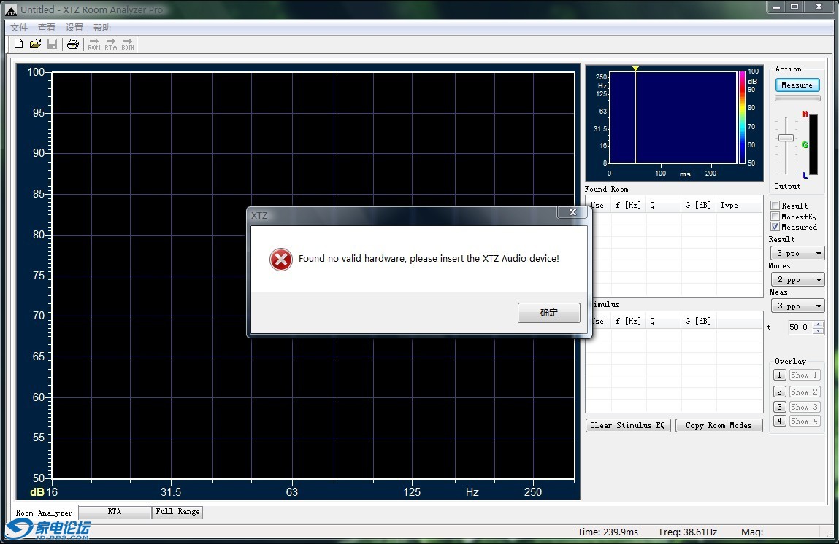Click the f [Hz] header in Found Room table
The height and width of the screenshot is (544, 839).
pyautogui.click(x=628, y=205)
